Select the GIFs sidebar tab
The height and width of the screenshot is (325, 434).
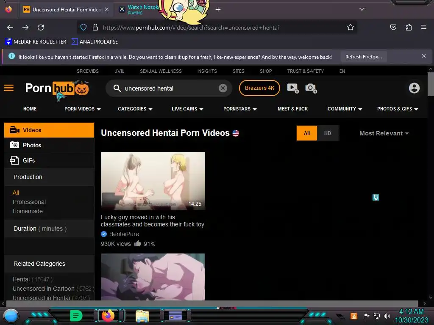(49, 160)
